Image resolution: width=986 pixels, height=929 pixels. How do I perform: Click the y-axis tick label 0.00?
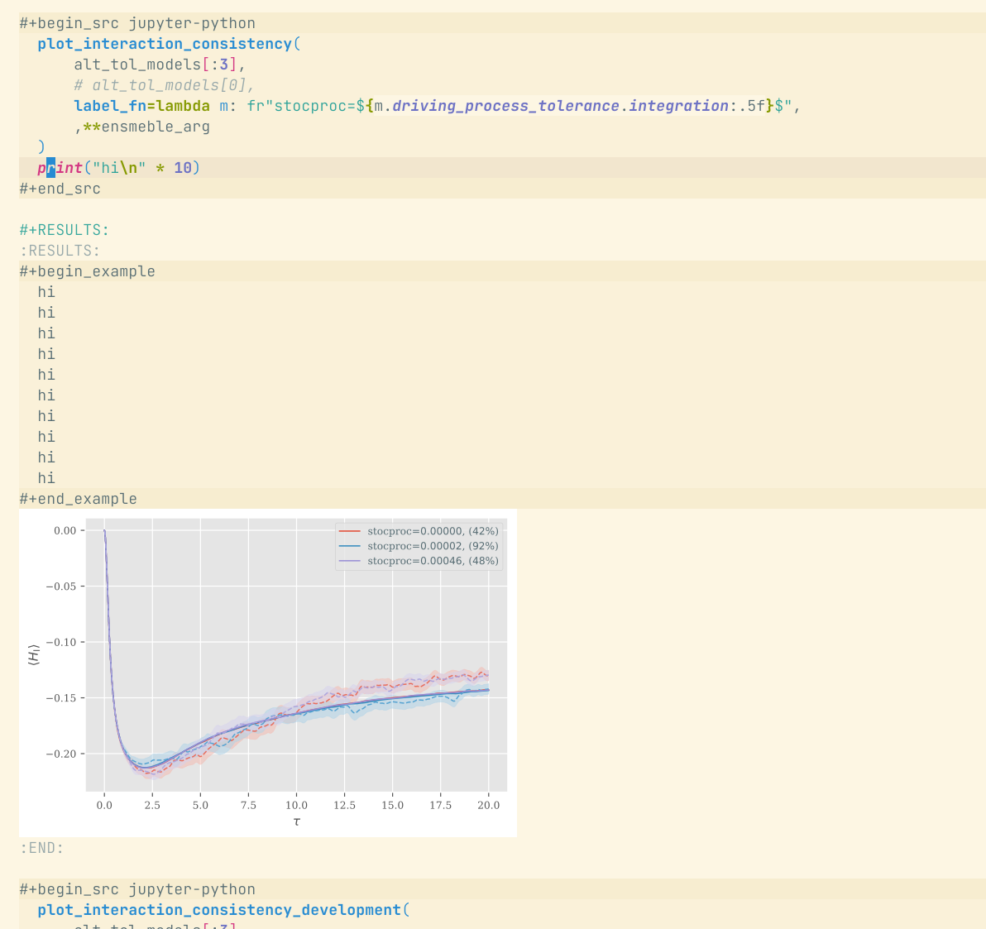[65, 531]
